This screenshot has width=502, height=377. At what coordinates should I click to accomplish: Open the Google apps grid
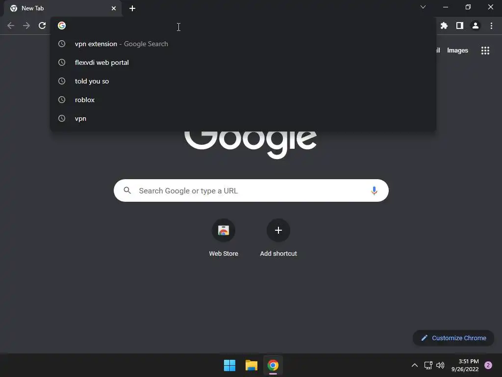pos(485,51)
